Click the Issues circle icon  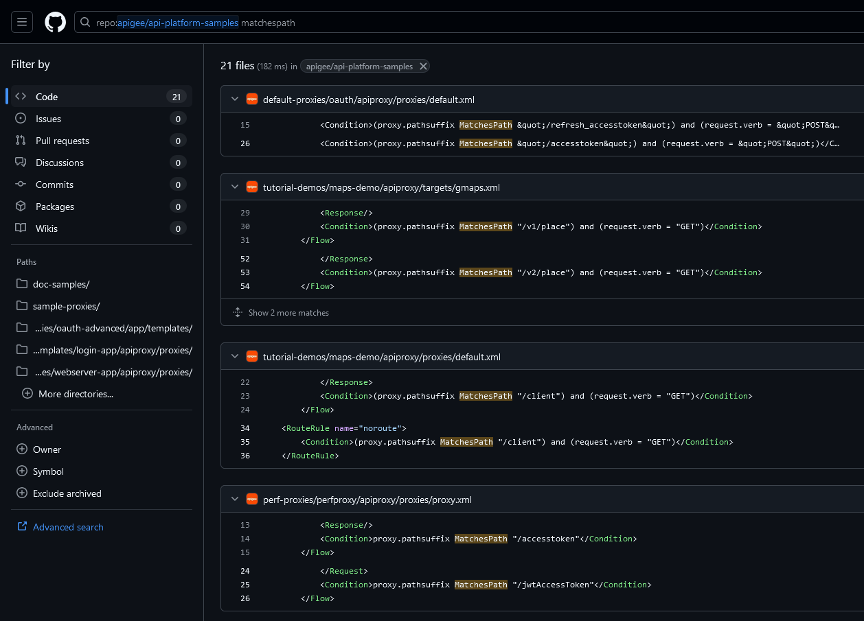[21, 119]
